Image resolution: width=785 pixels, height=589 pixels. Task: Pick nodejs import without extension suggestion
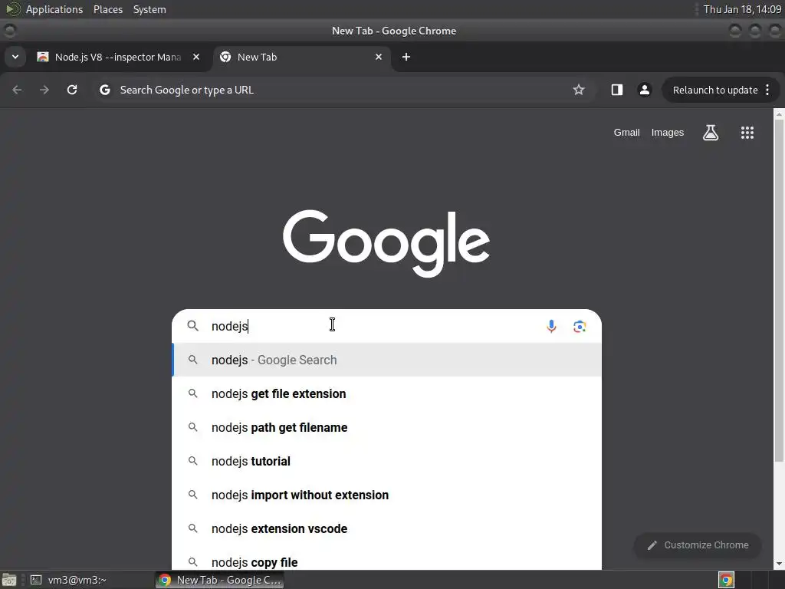(386, 495)
